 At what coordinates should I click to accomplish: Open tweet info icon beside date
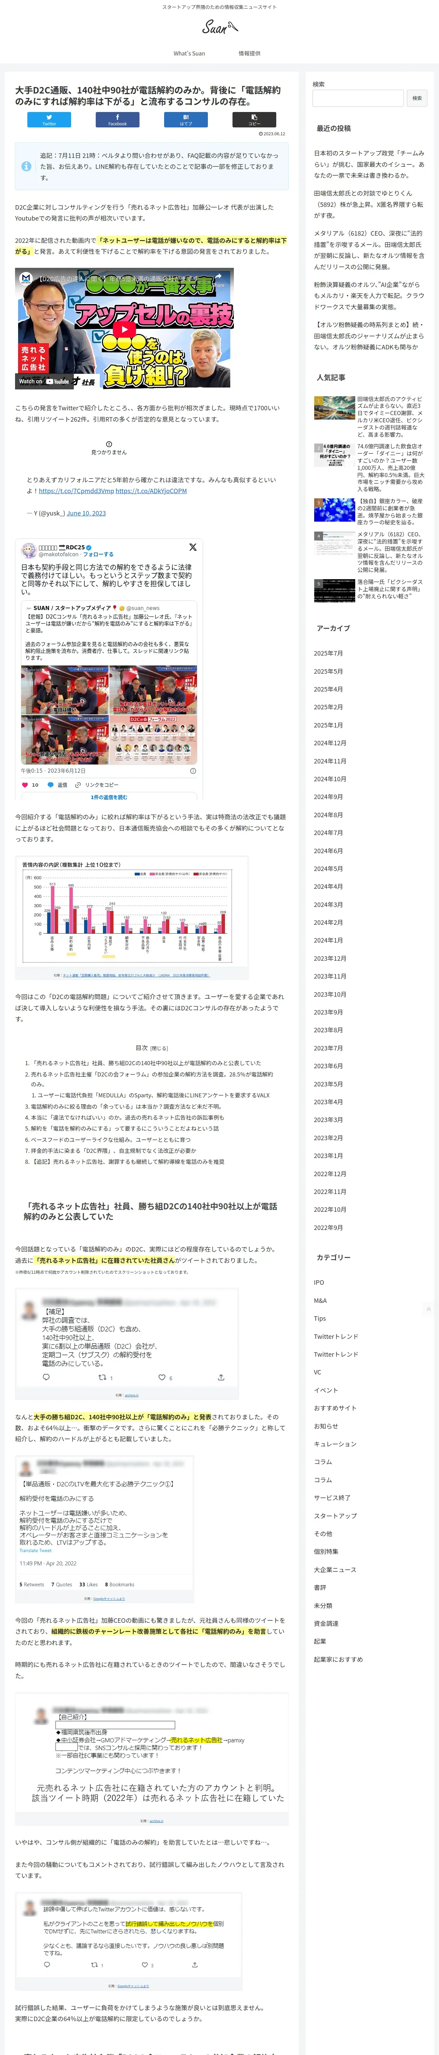(193, 771)
